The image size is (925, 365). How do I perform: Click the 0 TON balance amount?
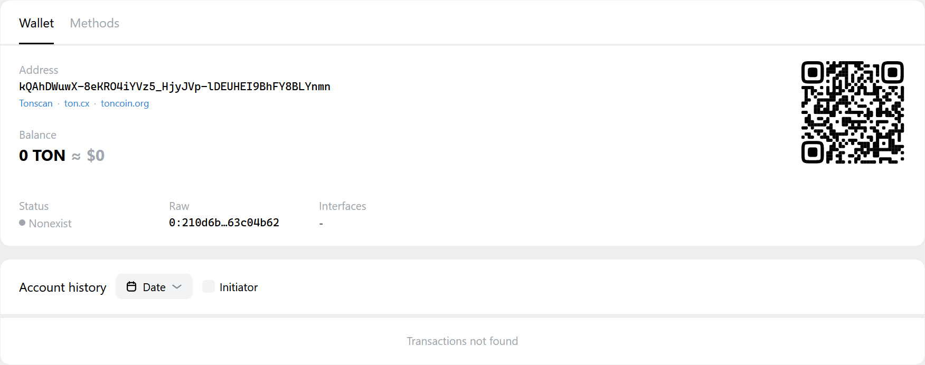click(42, 155)
